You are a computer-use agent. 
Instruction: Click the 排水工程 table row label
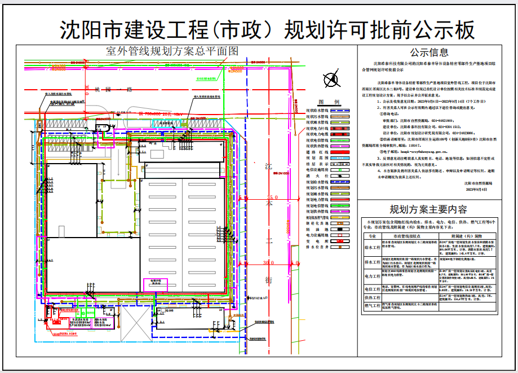click(x=373, y=262)
